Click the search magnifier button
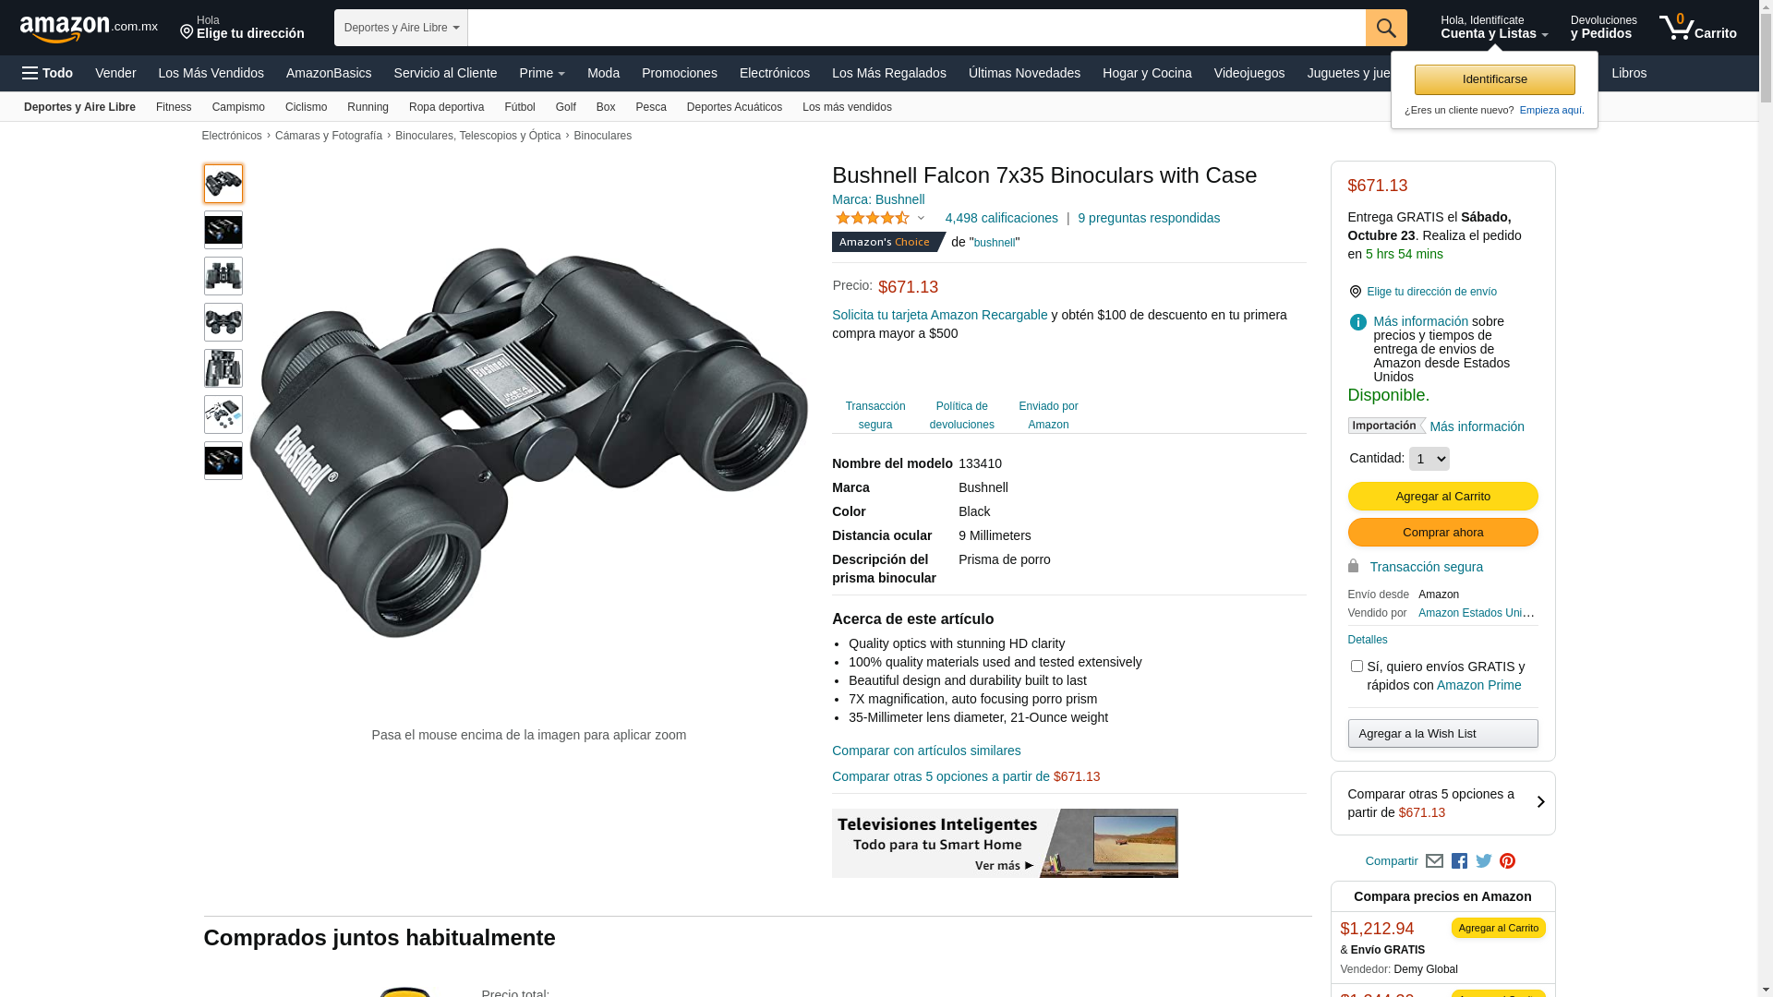Screen dimensions: 1773x997 pyautogui.click(x=1386, y=28)
